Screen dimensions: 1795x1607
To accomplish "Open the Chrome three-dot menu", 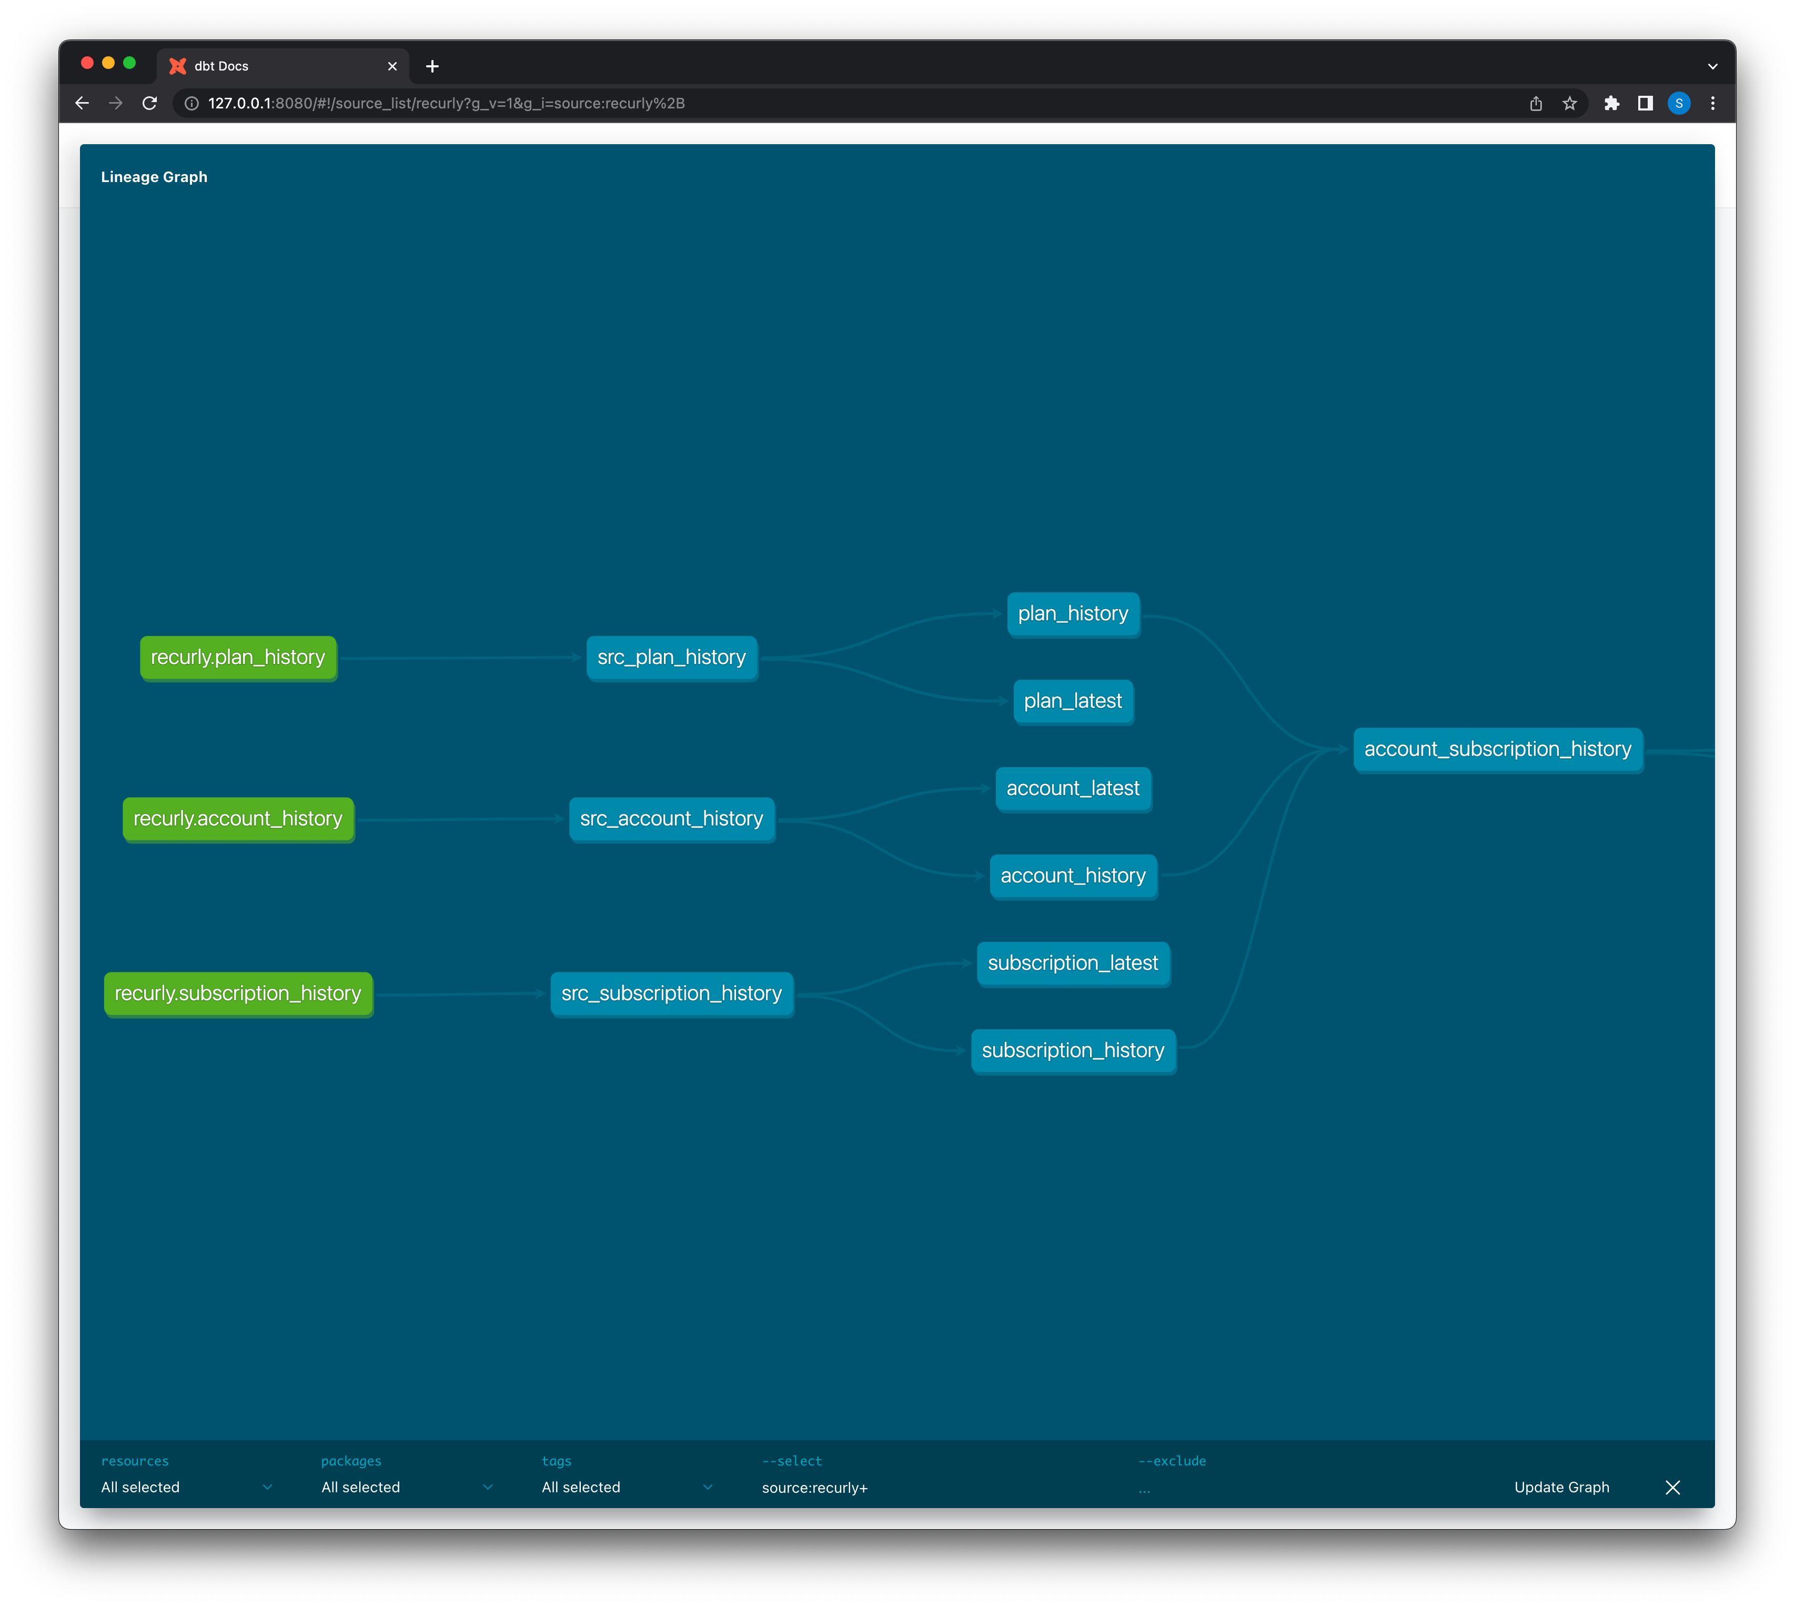I will tap(1713, 103).
